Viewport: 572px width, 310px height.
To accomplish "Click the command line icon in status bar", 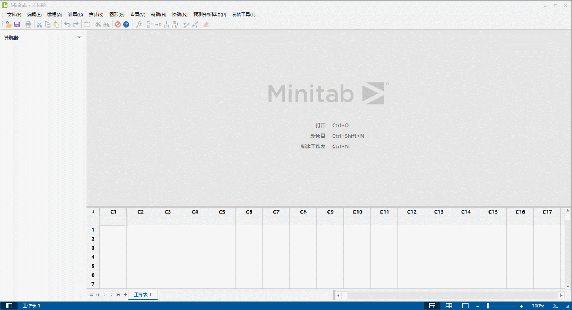I will tap(556, 306).
